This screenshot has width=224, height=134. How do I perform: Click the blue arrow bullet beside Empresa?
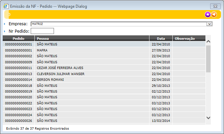pyautogui.click(x=5, y=24)
